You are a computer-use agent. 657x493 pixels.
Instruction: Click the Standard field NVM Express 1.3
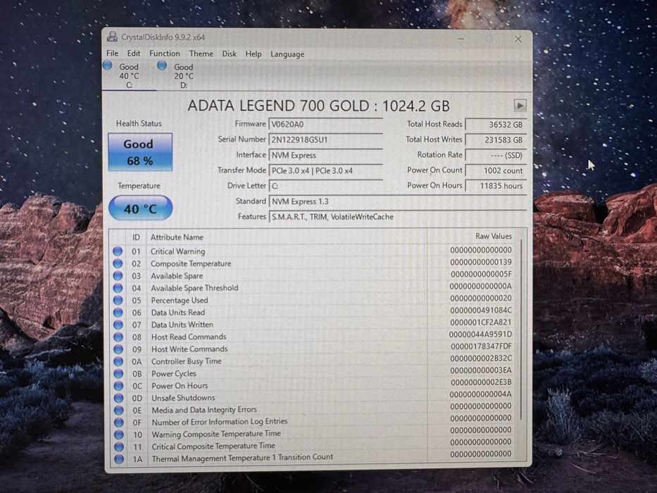point(397,201)
